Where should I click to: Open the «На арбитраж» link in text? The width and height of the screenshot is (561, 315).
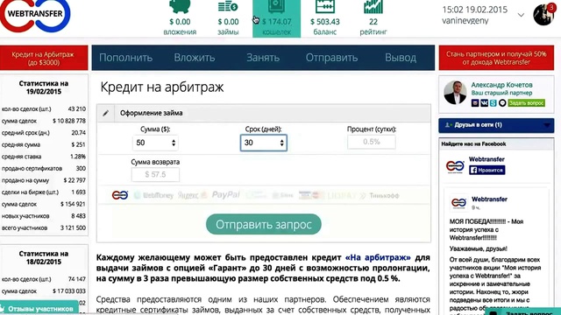tap(378, 257)
